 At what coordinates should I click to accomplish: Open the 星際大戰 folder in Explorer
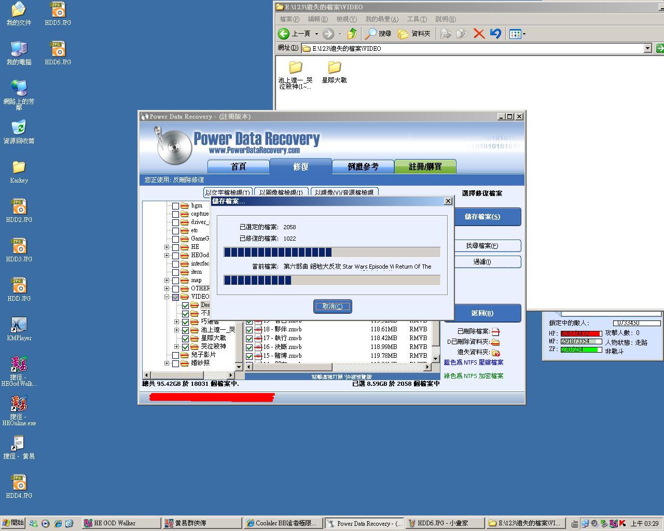pyautogui.click(x=334, y=72)
